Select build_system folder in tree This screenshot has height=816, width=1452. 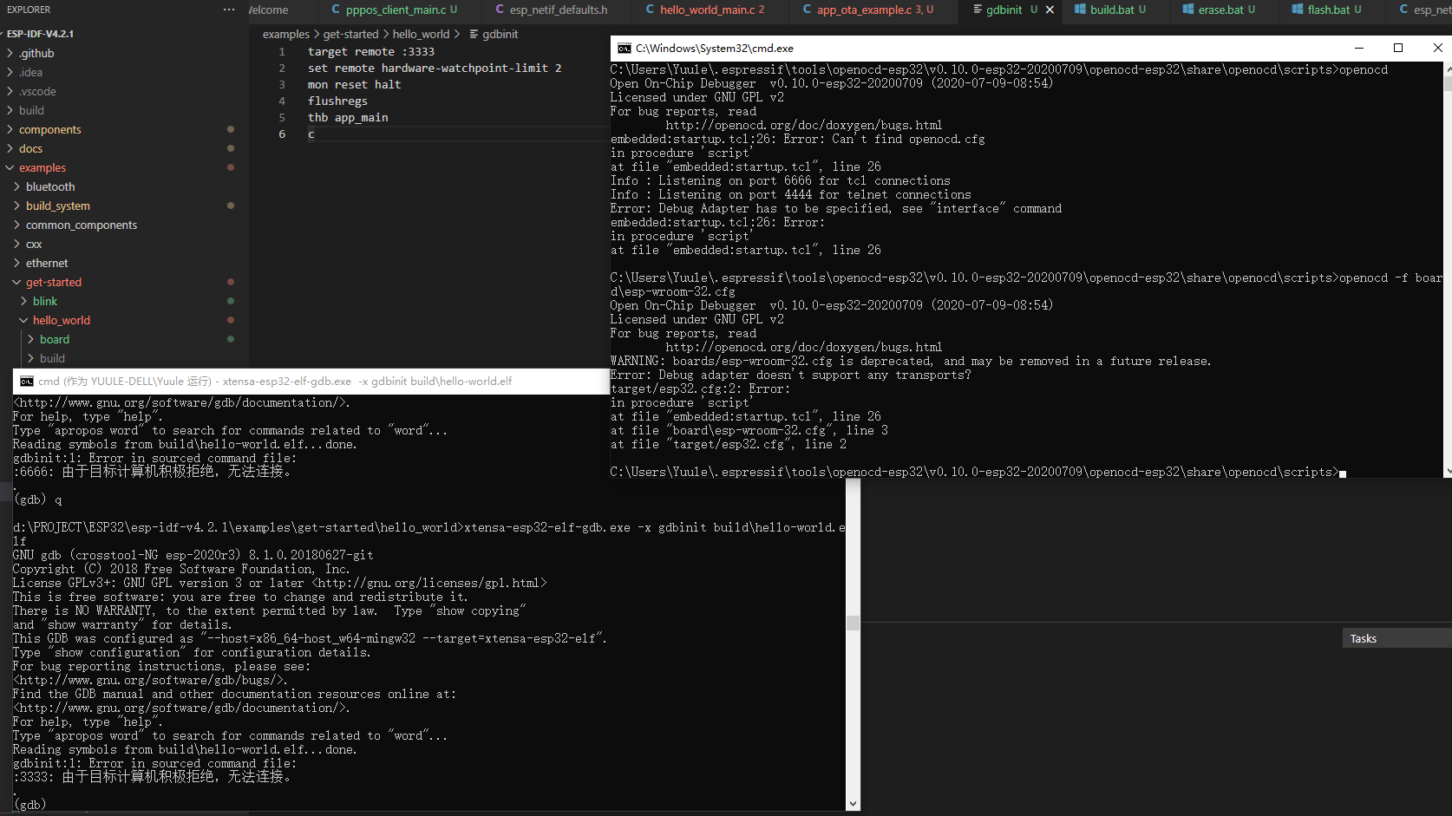(57, 206)
